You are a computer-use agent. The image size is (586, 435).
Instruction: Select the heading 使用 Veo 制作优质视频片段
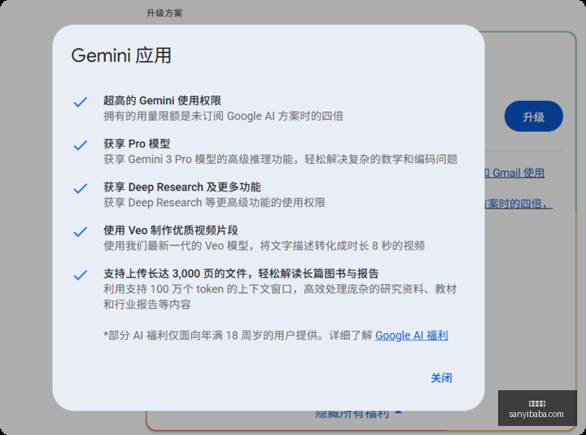[171, 230]
